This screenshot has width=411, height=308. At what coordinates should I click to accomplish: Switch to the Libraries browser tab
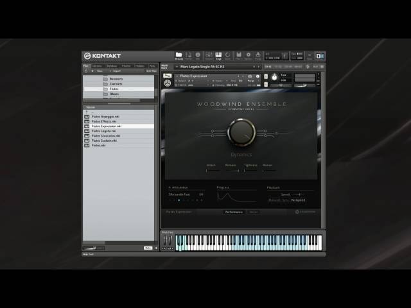coord(97,65)
